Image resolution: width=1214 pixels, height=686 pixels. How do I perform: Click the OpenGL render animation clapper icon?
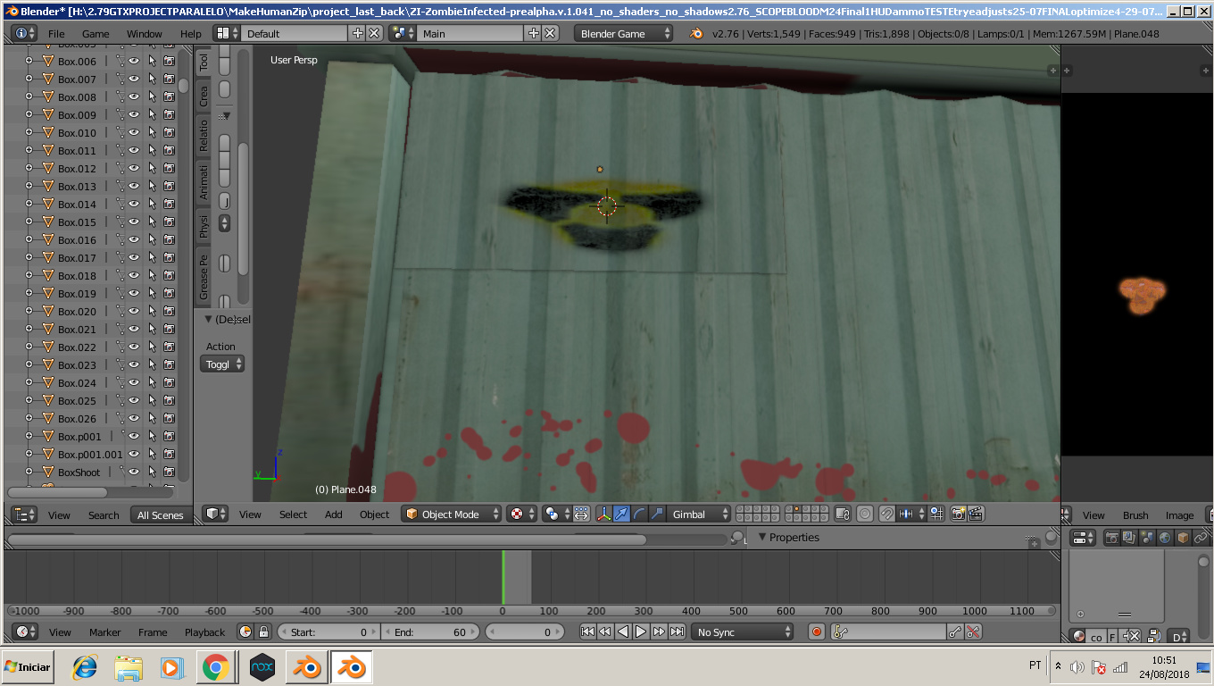coord(976,514)
